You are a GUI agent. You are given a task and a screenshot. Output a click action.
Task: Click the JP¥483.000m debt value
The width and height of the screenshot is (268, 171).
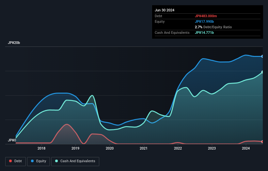(206, 16)
